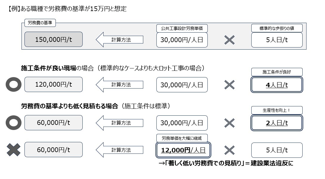Click the 計算方法 arrow pointing to 150,000円/t
The height and width of the screenshot is (179, 325).
(x=120, y=40)
